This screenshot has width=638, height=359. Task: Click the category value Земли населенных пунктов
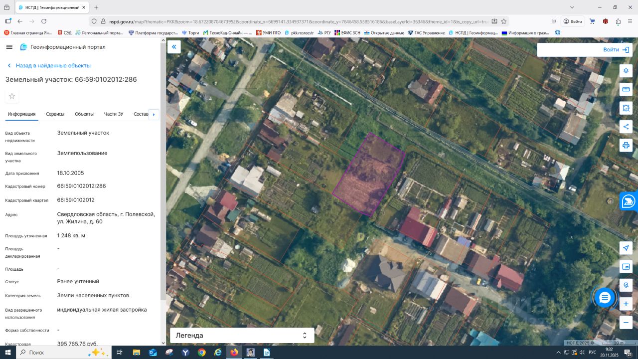click(93, 295)
